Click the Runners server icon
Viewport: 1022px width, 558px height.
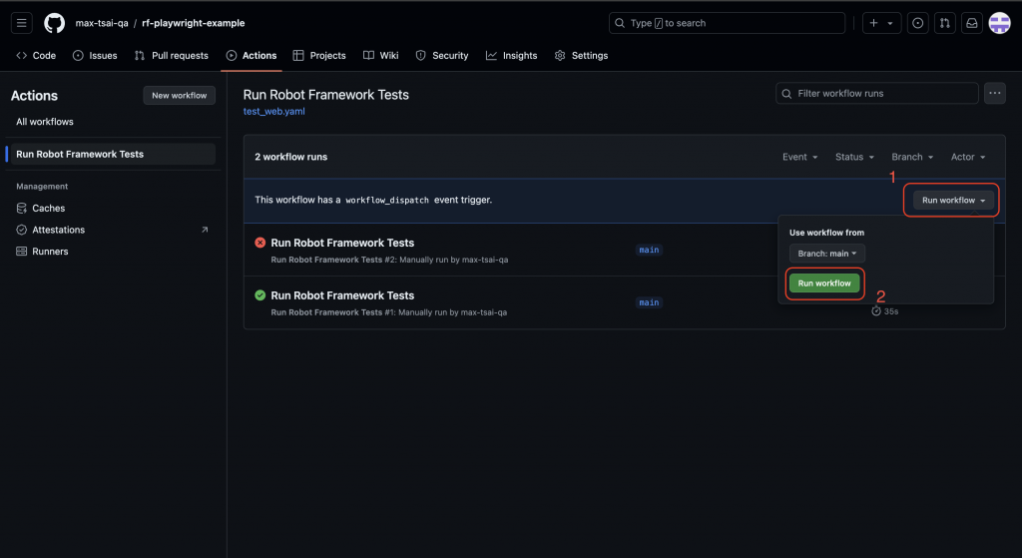[x=22, y=251]
